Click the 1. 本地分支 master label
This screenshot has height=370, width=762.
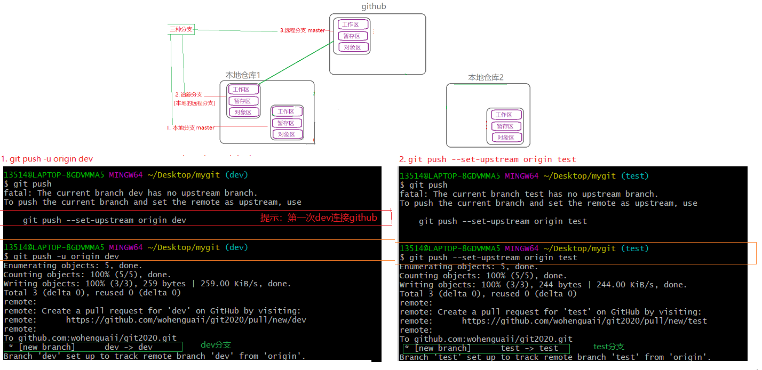(x=190, y=127)
